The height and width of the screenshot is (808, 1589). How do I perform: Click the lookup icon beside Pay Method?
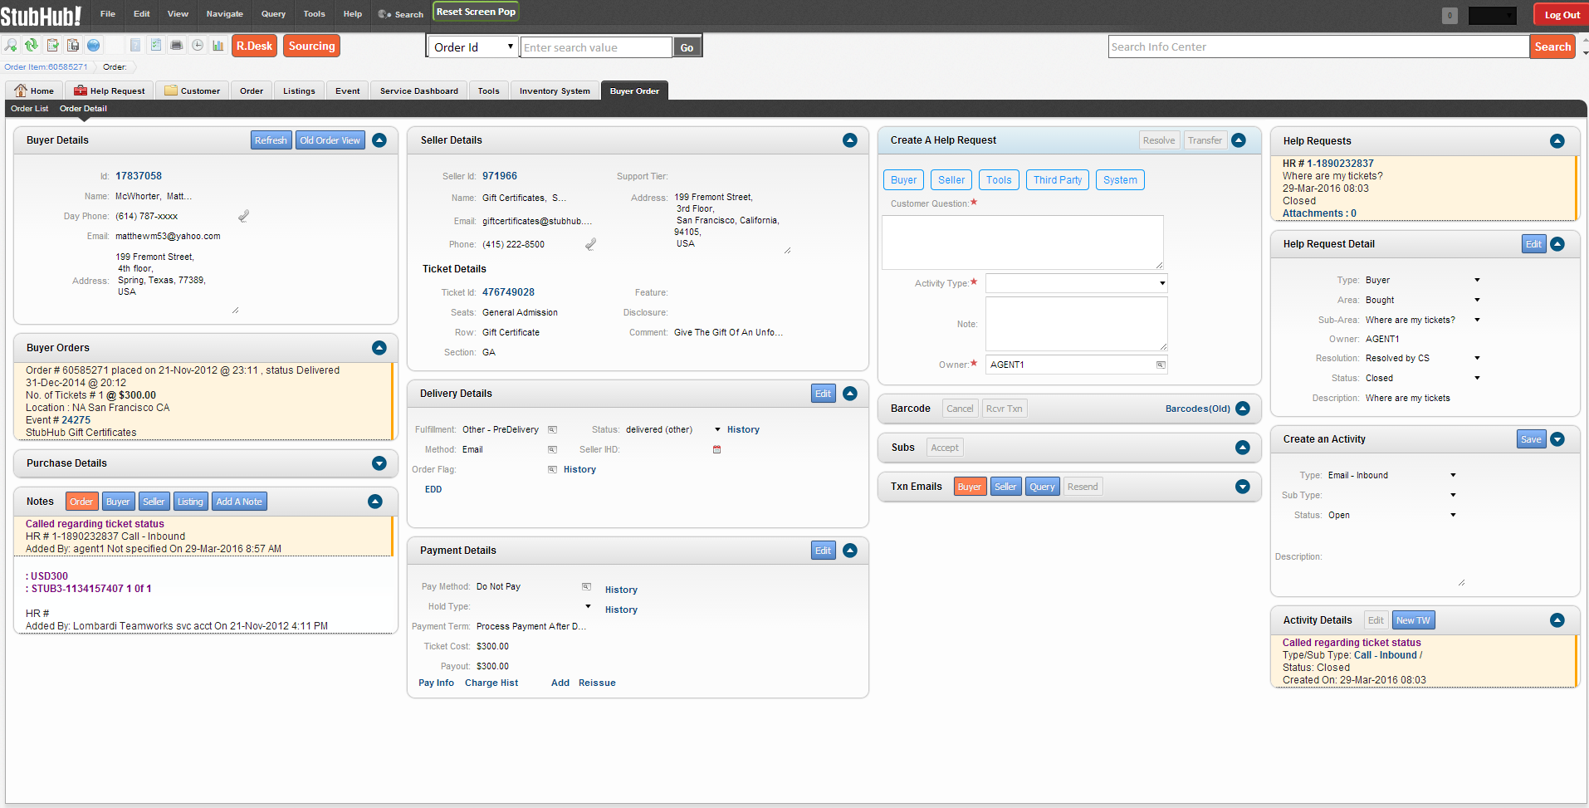click(586, 587)
